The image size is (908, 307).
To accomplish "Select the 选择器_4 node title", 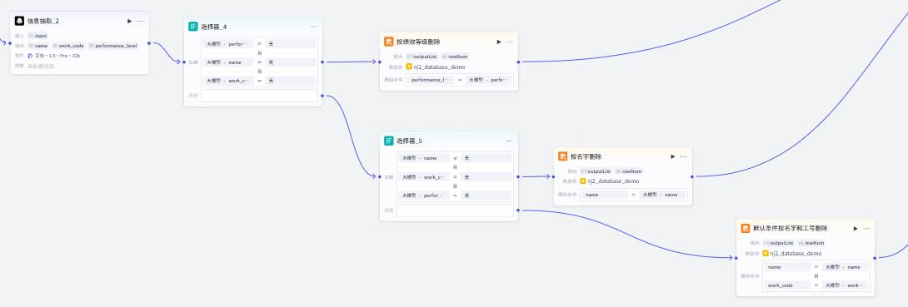I will pos(214,26).
